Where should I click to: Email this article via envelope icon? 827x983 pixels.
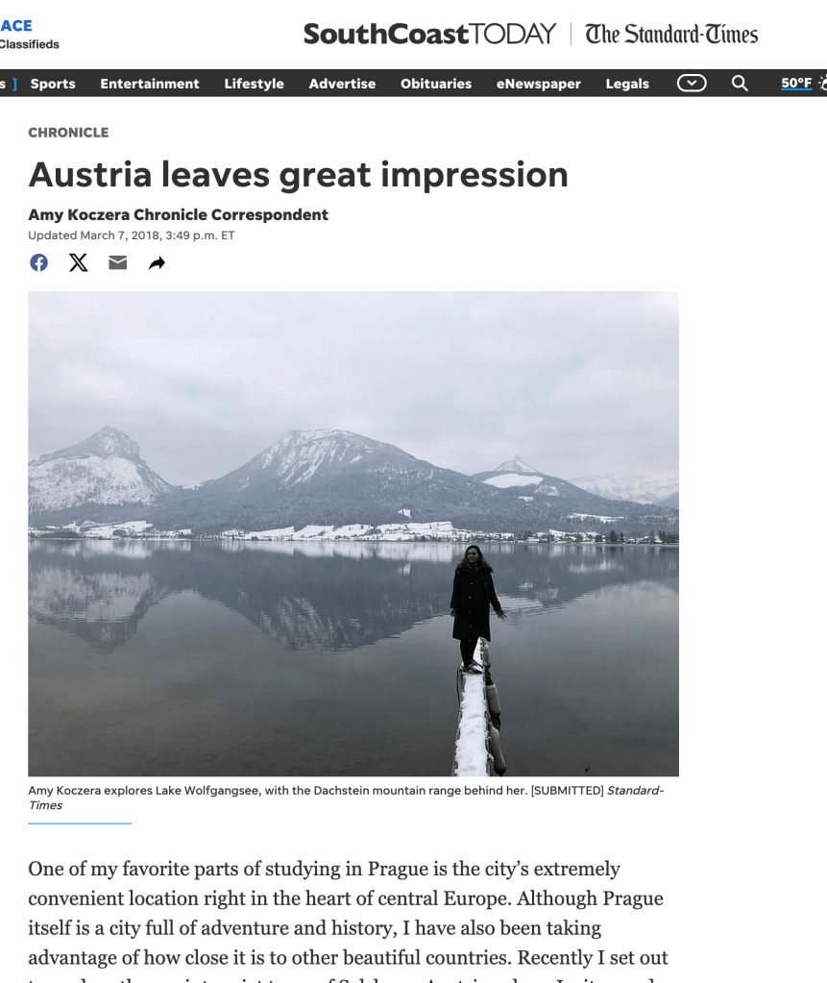coord(118,262)
